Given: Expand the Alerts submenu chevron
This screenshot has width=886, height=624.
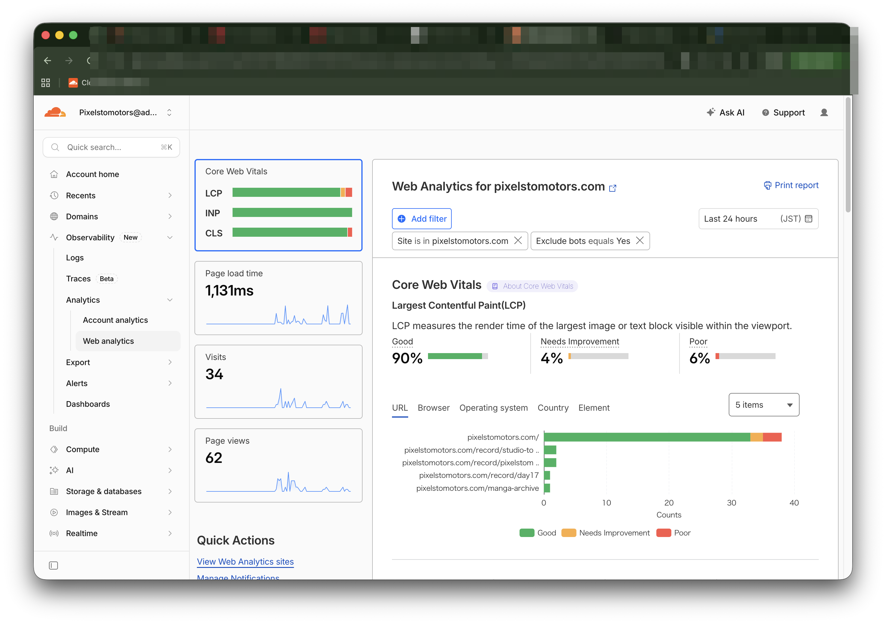Looking at the screenshot, I should (170, 383).
